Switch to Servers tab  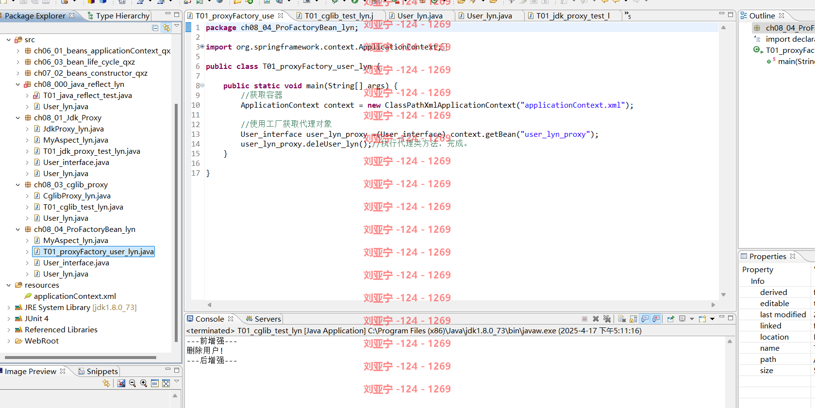click(x=263, y=319)
